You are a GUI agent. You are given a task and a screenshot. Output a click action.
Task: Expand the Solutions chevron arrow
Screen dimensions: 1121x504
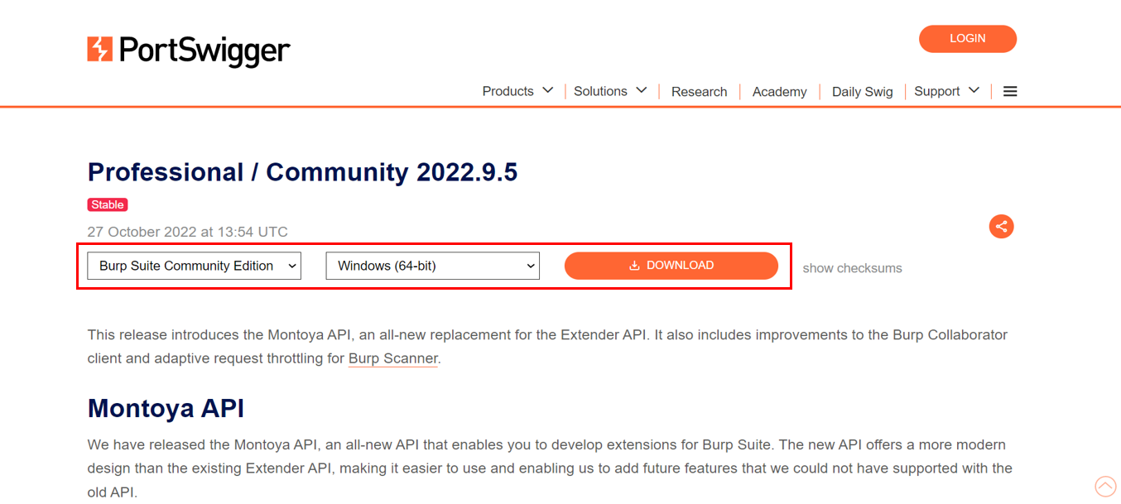[641, 90]
